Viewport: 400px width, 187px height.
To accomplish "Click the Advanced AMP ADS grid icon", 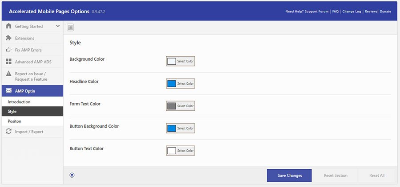I will click(x=9, y=62).
